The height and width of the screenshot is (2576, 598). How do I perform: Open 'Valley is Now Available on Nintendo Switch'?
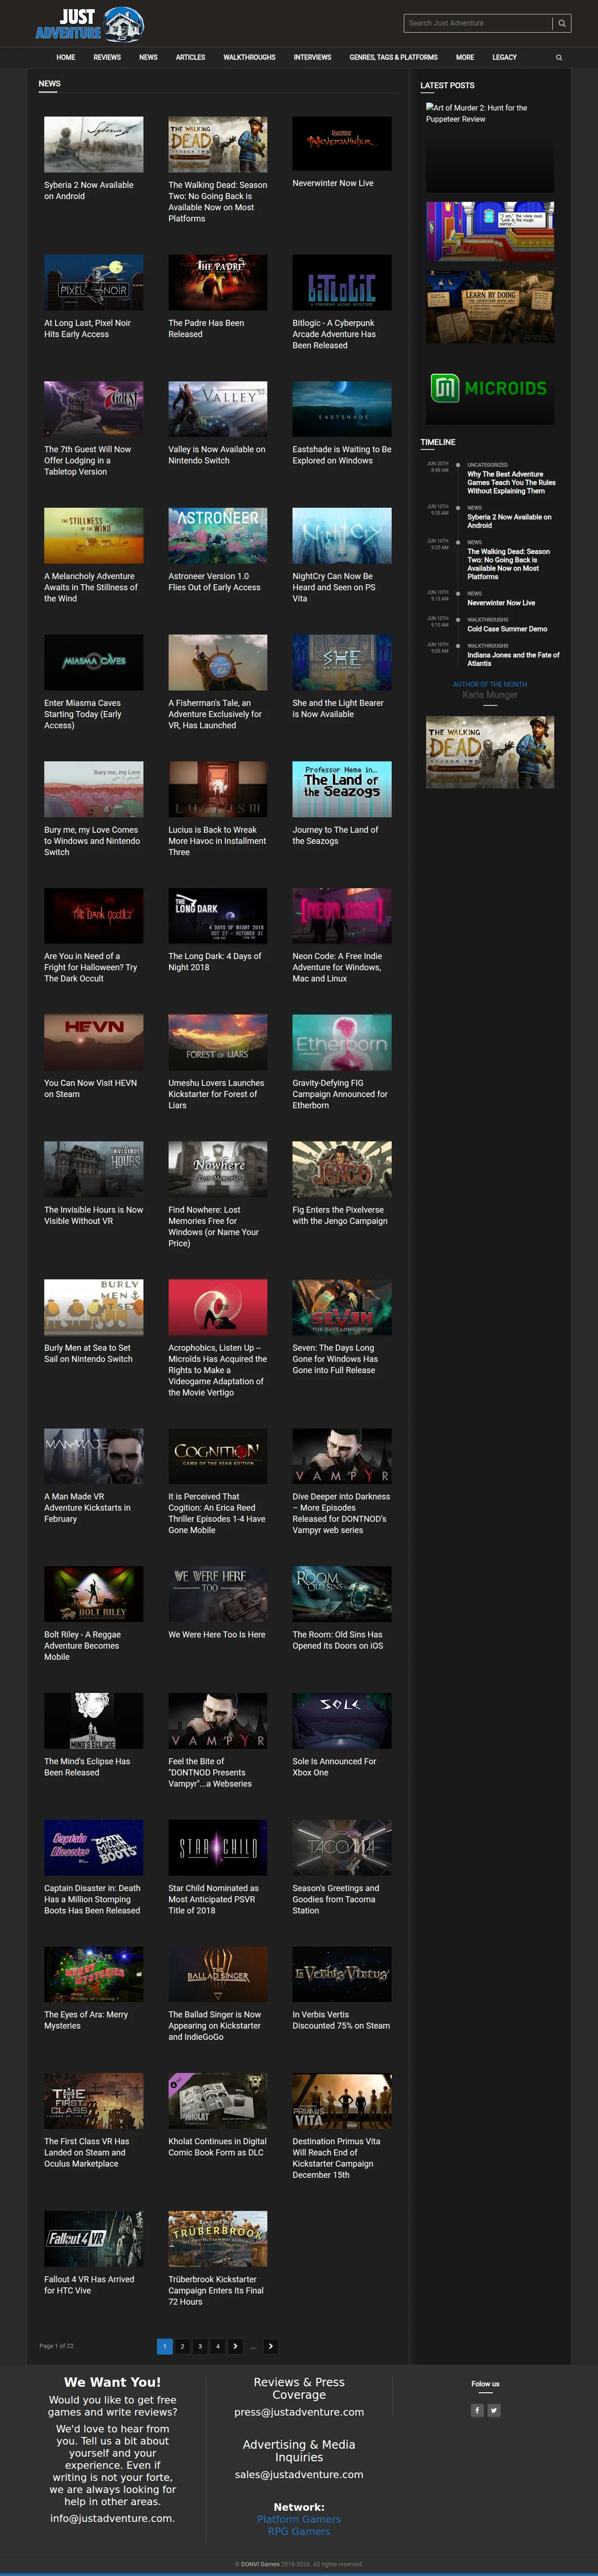(217, 455)
